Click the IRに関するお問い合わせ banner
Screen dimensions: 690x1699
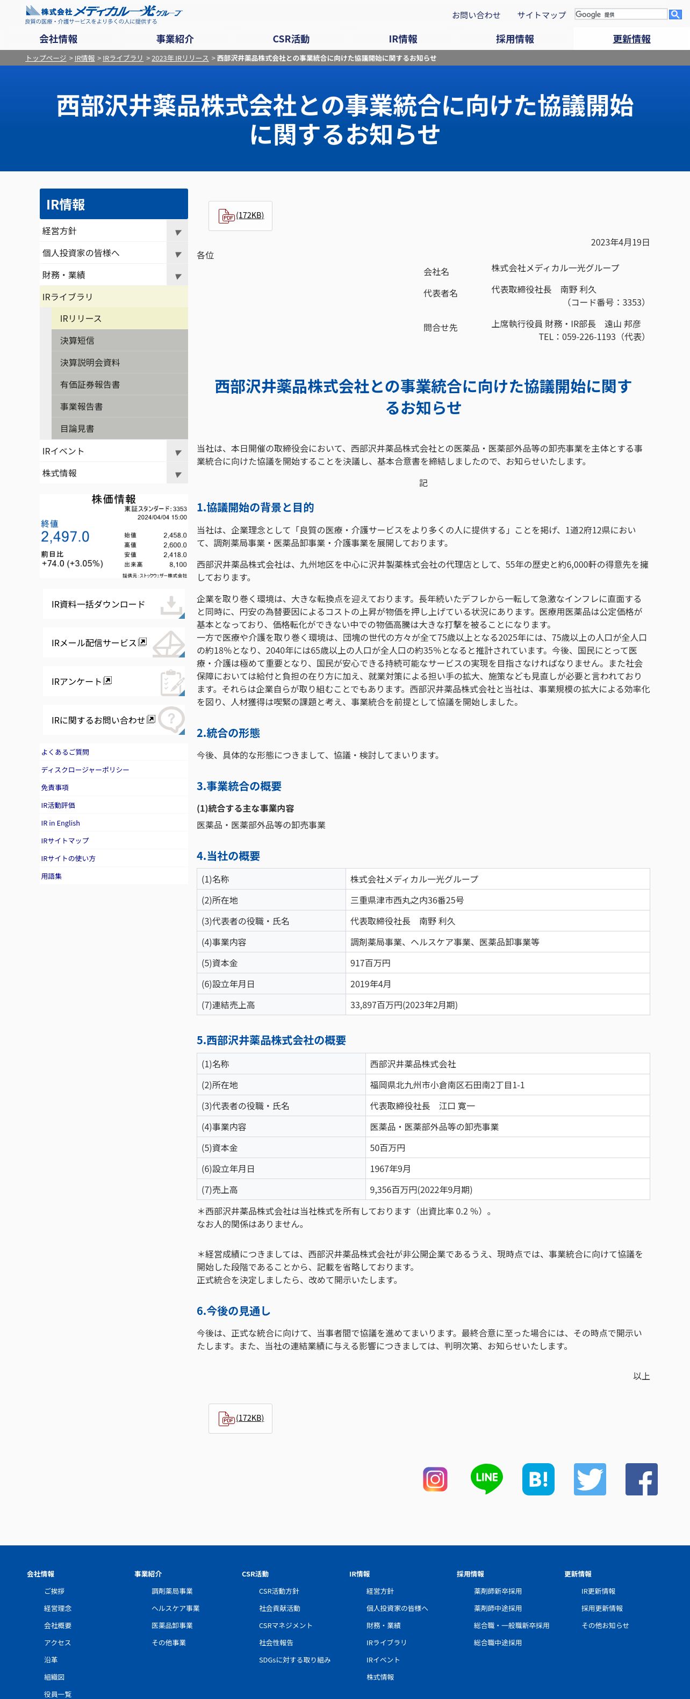point(113,720)
